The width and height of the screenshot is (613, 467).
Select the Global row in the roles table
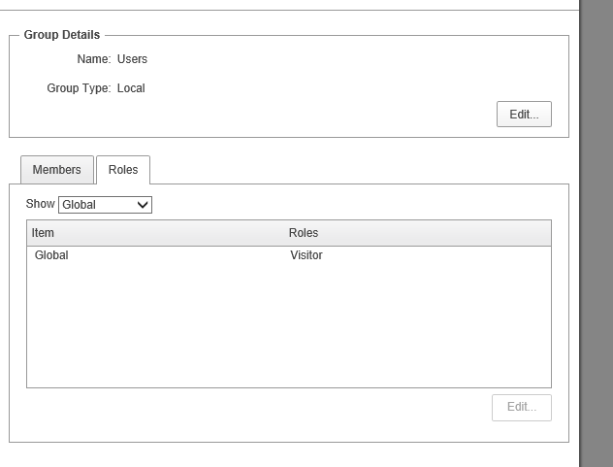click(x=289, y=255)
